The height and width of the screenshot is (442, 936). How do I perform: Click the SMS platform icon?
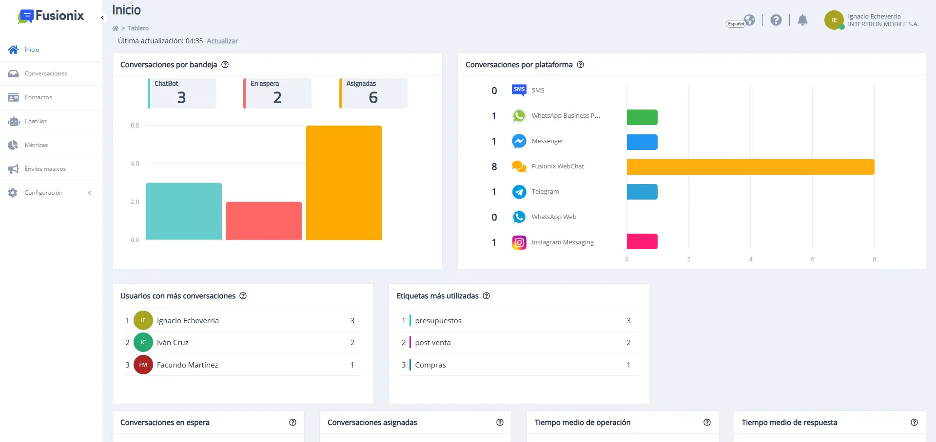pyautogui.click(x=519, y=90)
